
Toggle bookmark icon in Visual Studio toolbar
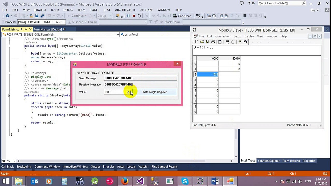[x=244, y=16]
